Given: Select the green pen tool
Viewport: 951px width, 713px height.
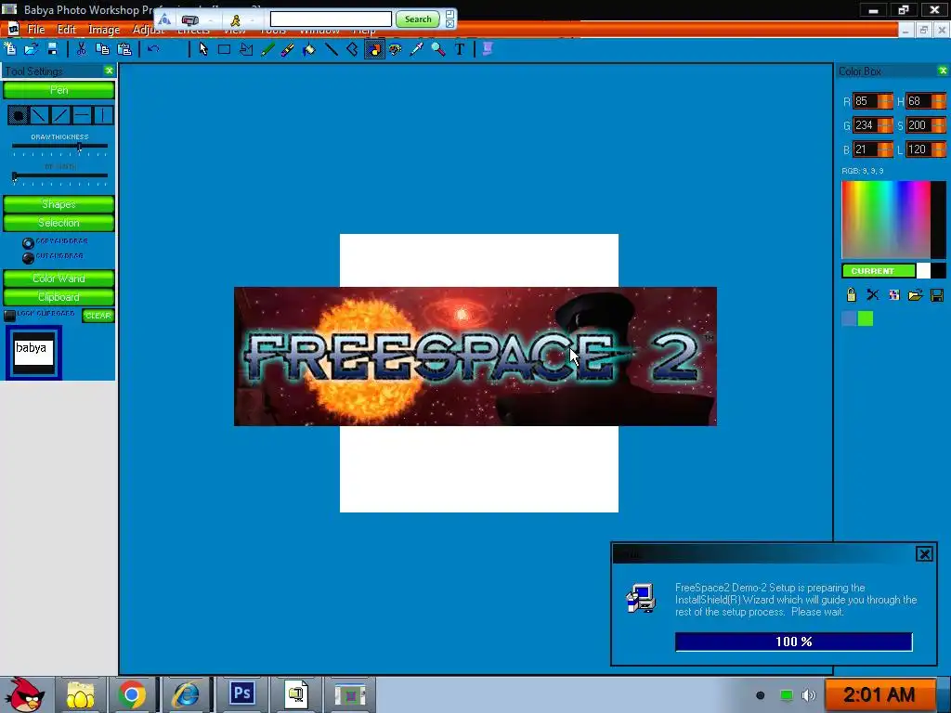Looking at the screenshot, I should tap(267, 49).
